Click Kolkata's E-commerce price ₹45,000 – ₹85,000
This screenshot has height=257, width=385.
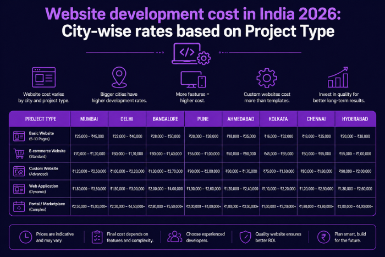coord(279,154)
